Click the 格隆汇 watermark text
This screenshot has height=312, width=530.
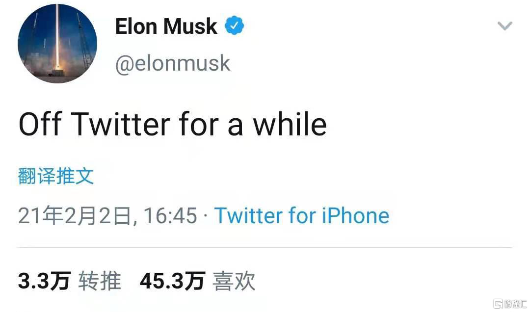pos(516,304)
